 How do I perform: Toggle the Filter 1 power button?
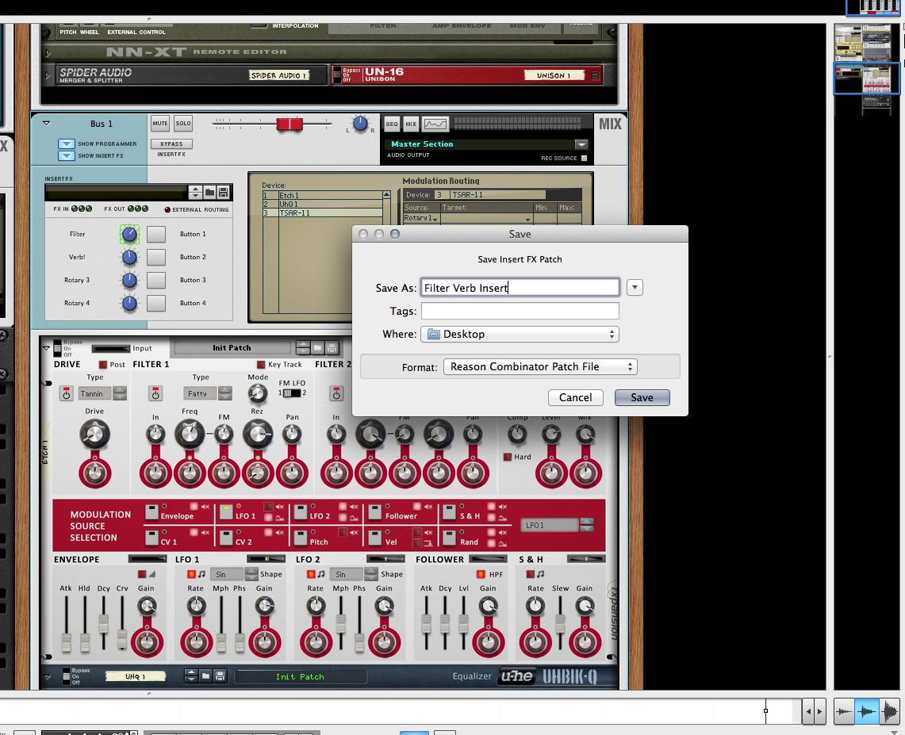coord(155,393)
